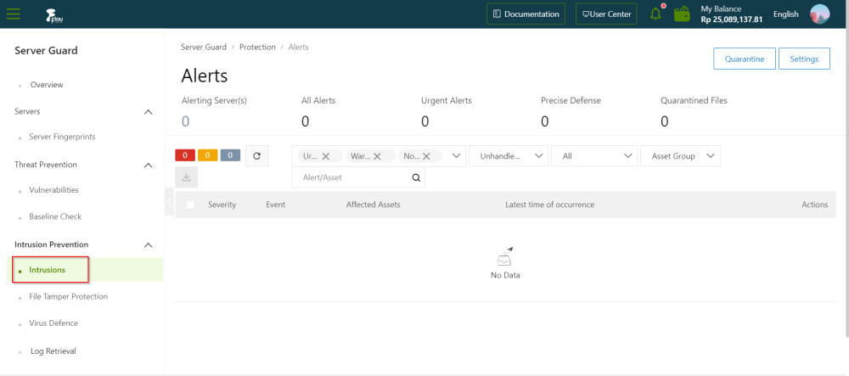This screenshot has width=849, height=376.
Task: Open Vulnerabilities page
Action: coord(53,190)
